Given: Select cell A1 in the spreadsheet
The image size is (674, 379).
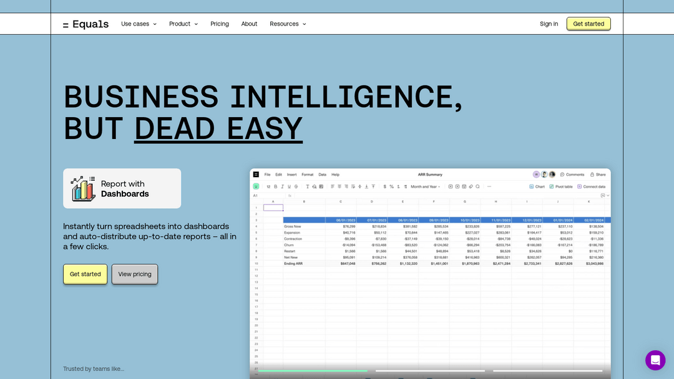Looking at the screenshot, I should [x=273, y=208].
